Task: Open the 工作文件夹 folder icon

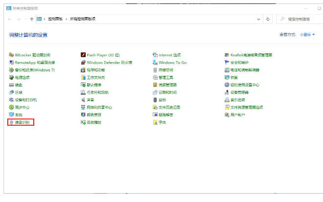Action: coord(83,77)
